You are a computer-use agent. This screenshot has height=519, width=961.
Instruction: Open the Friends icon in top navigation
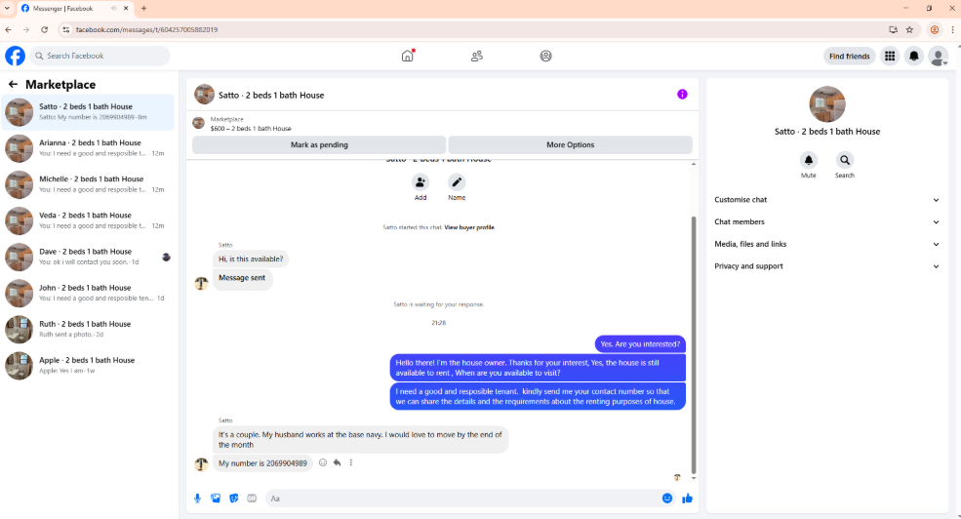coord(477,56)
